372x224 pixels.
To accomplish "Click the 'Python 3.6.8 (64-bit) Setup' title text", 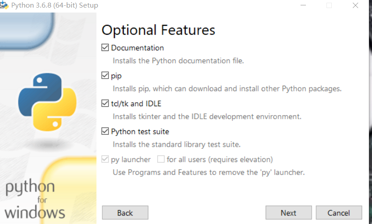I will click(54, 6).
